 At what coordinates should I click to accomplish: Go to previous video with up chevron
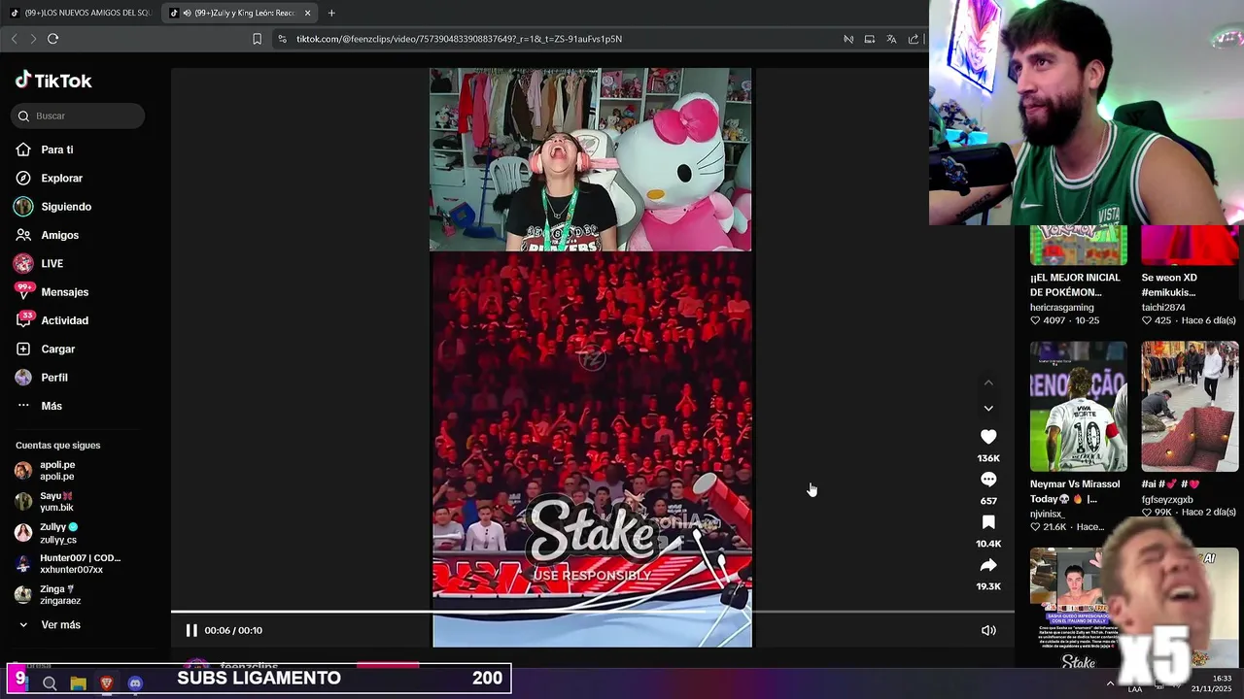click(x=988, y=383)
